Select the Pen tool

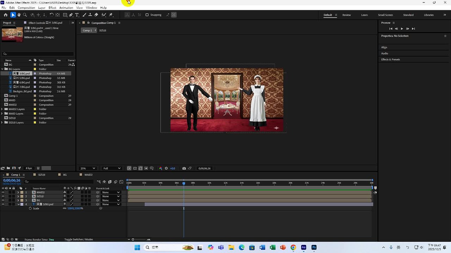pos(71,15)
